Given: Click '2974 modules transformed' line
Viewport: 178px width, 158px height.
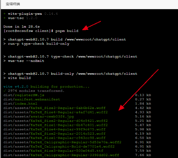Looking at the screenshot, I should (x=34, y=91).
